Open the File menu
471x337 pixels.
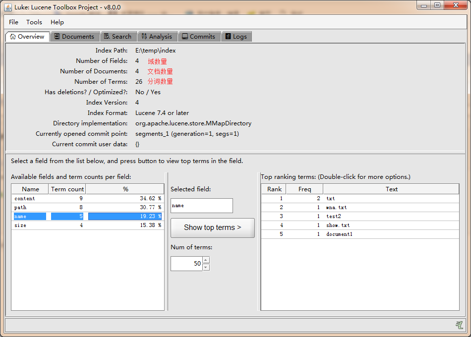click(x=13, y=22)
